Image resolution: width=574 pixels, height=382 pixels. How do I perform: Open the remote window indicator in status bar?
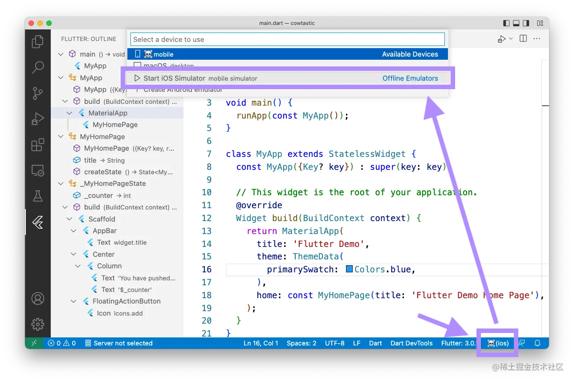point(34,343)
